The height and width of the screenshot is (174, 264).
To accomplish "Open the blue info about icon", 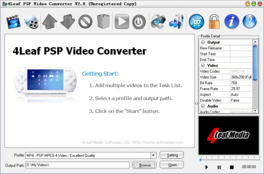I will tap(232, 22).
